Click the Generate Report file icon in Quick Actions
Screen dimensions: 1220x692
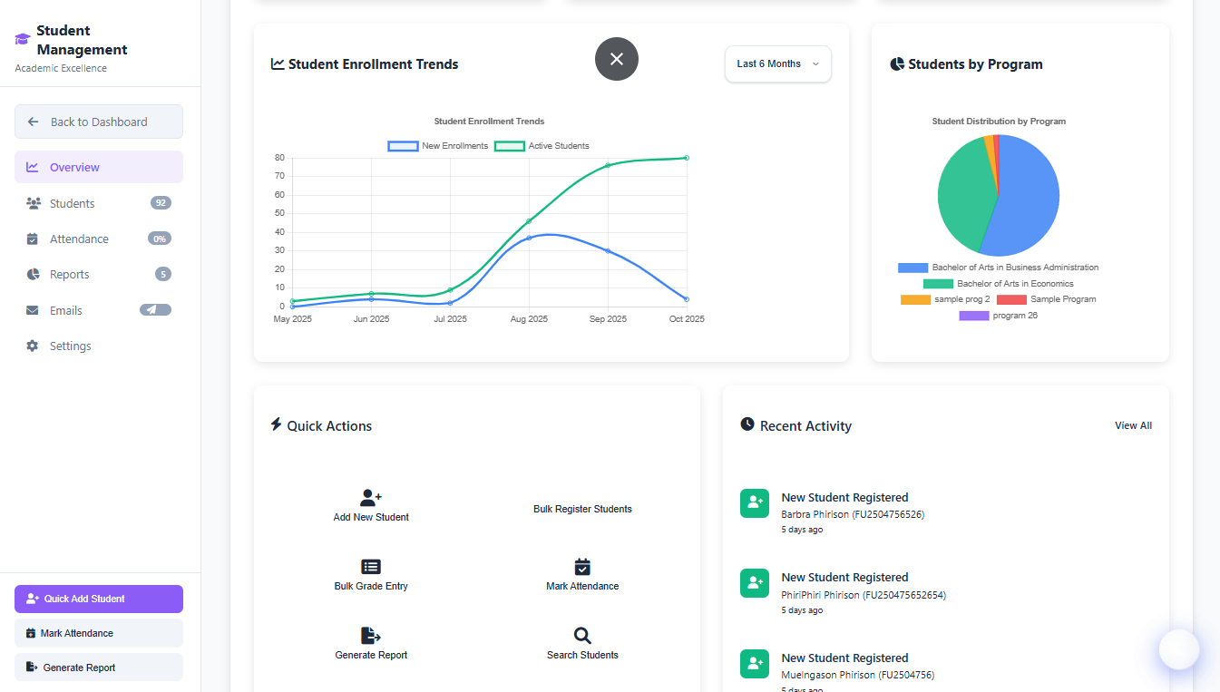(x=371, y=636)
